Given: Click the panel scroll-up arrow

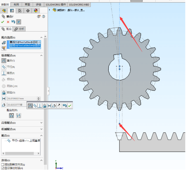Looking at the screenshot, I should (x=45, y=36).
